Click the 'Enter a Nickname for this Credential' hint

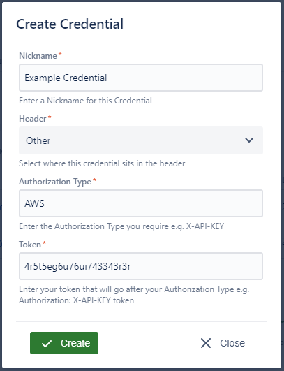[x=85, y=101]
